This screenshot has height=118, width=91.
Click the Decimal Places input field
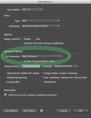pos(31,66)
